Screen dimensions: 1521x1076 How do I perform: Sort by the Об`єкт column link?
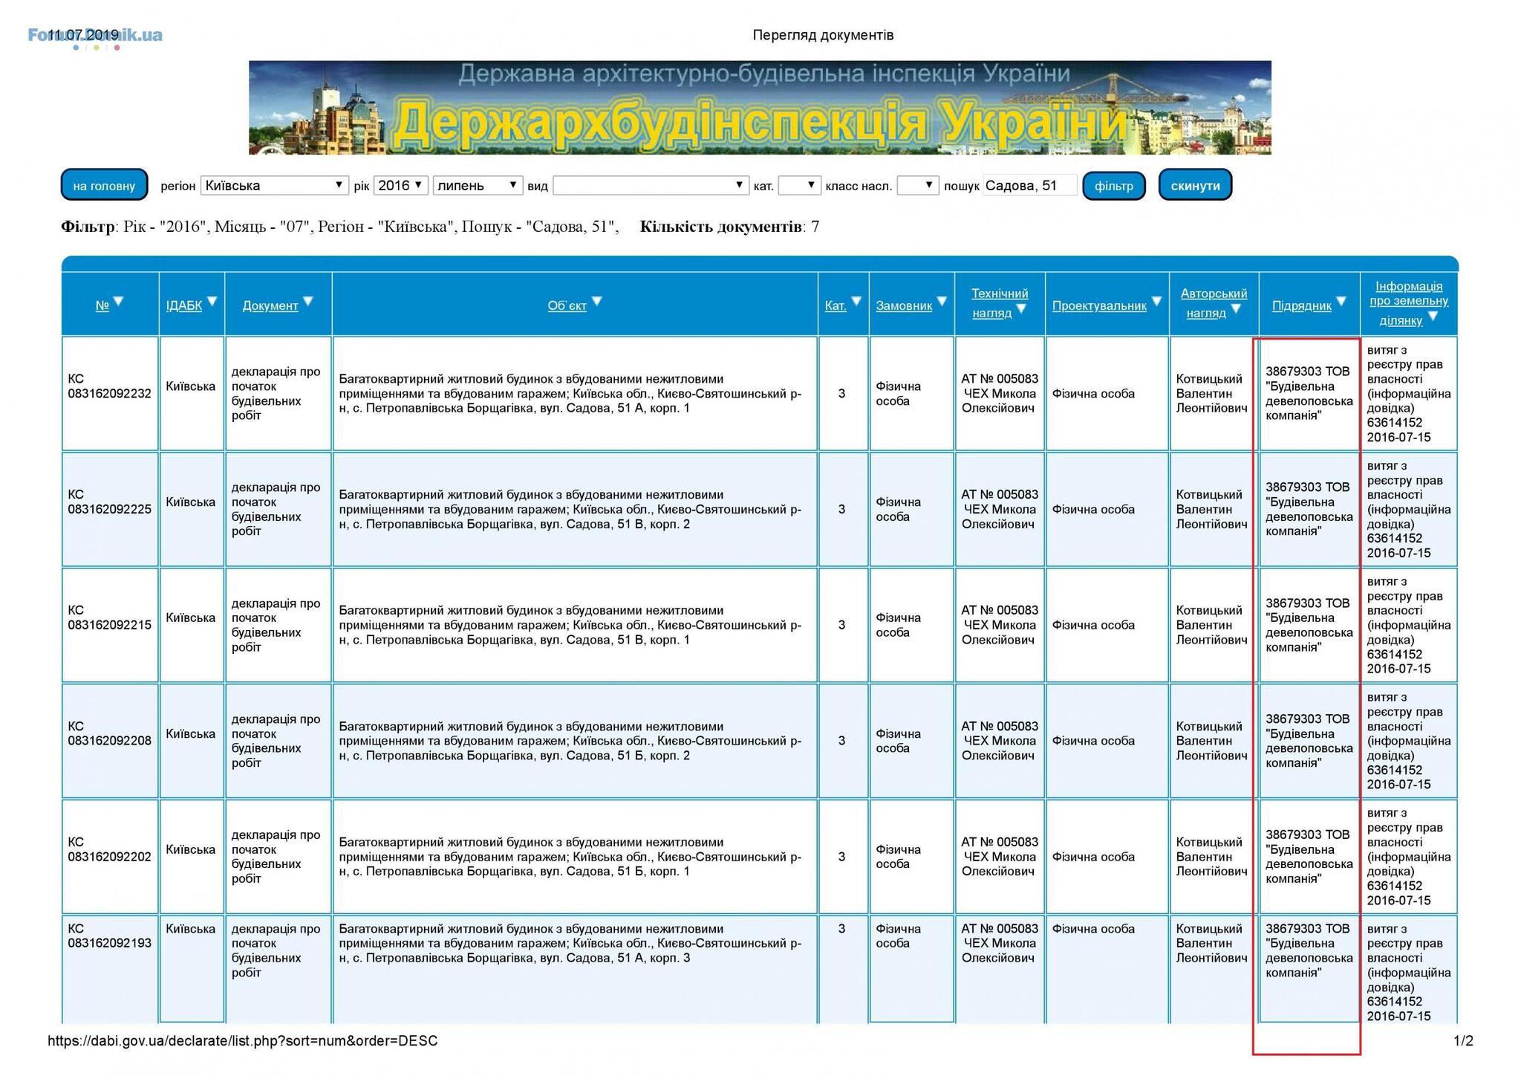[567, 305]
